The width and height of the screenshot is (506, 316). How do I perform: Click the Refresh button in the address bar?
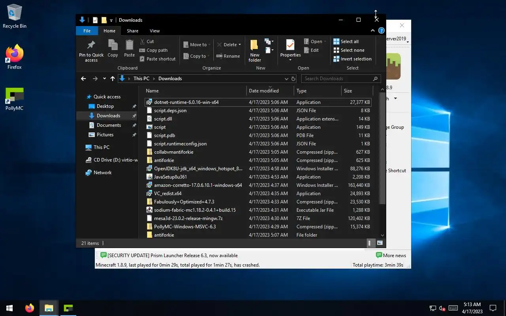293,79
